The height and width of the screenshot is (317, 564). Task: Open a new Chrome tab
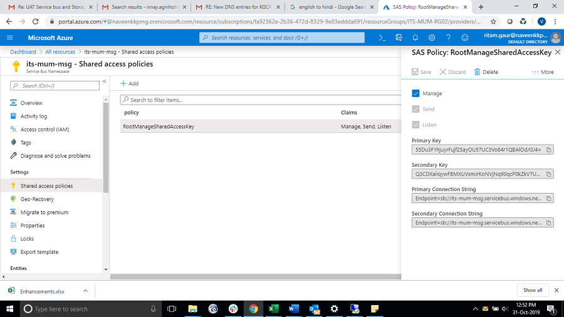coord(481,7)
